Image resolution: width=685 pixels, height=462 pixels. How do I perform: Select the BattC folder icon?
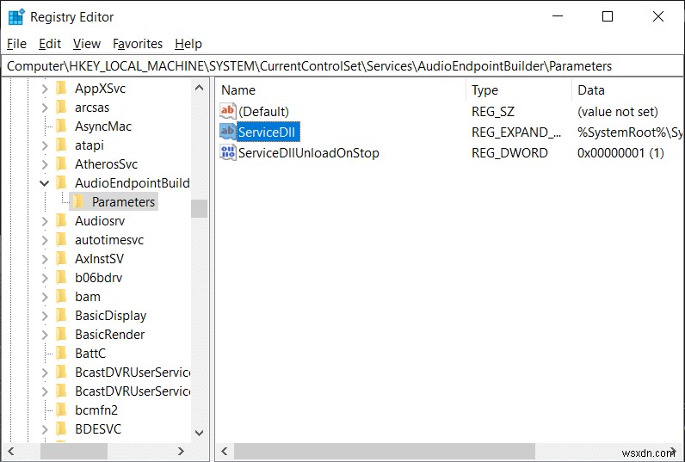pyautogui.click(x=62, y=353)
